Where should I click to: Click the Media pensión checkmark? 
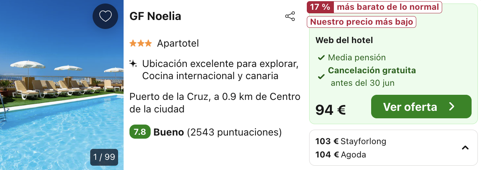tap(321, 58)
